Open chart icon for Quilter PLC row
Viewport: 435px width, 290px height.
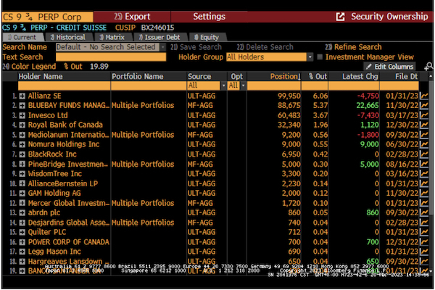tap(424, 232)
